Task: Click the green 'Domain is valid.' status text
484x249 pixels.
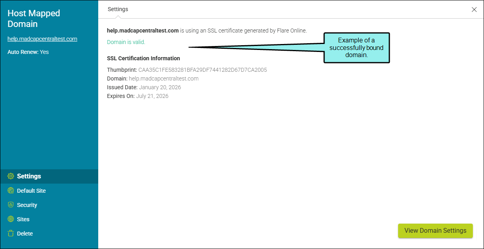Action: 126,42
